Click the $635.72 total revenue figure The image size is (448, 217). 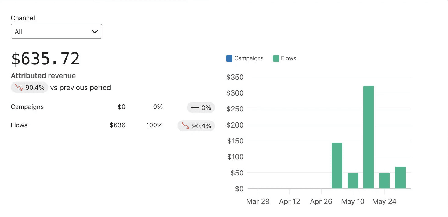(x=45, y=59)
